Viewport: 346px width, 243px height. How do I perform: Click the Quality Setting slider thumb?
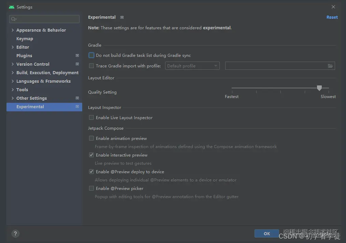click(x=319, y=88)
